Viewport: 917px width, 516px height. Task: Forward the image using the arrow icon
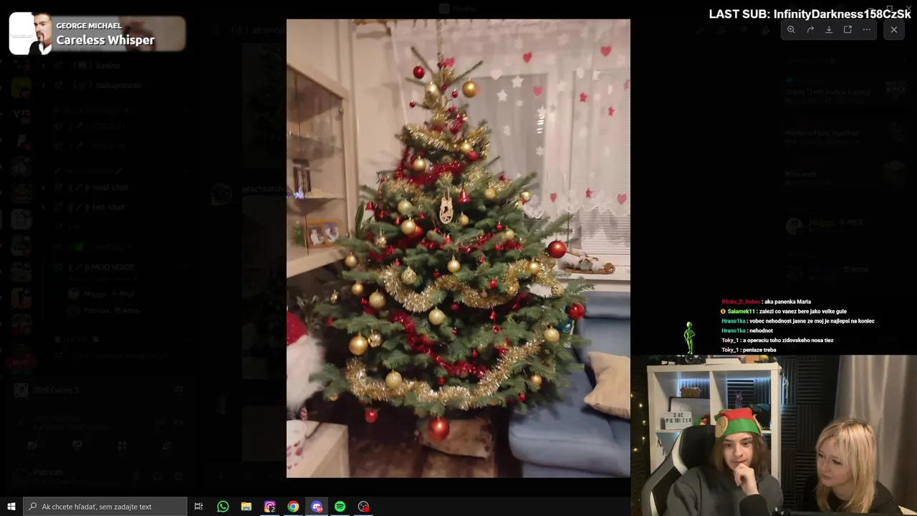click(x=810, y=29)
